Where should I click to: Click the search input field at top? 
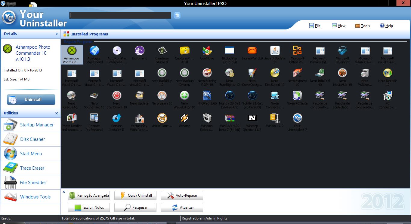[120, 15]
